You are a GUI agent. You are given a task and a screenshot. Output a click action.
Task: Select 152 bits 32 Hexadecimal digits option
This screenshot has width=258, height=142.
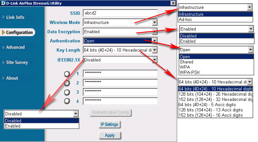(215, 99)
